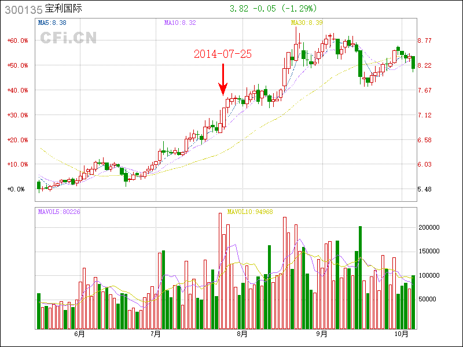Select the 8月 month label on axis

242,334
